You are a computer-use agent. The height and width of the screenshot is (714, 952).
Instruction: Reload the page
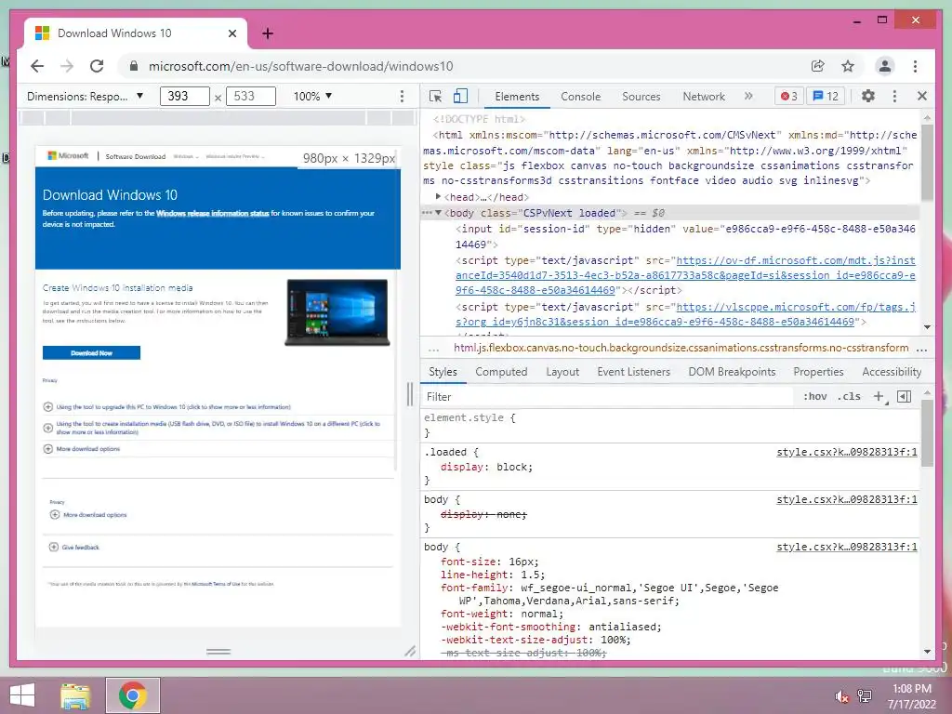[x=97, y=66]
